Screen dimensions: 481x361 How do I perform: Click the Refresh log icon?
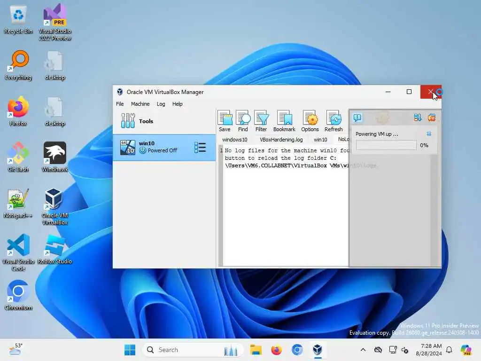334,121
